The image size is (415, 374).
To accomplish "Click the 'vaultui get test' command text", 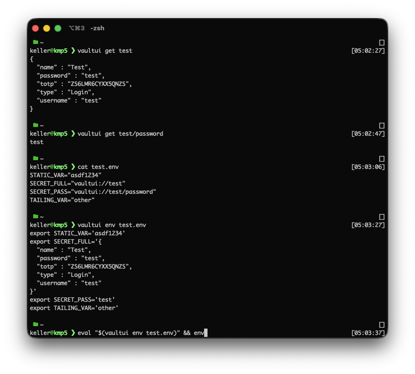I will (105, 51).
